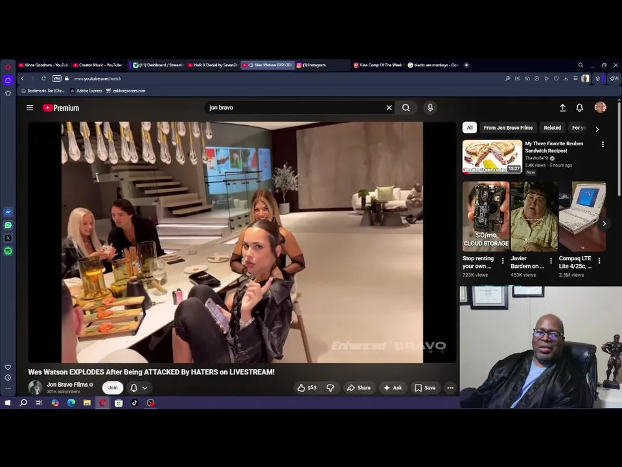Advance the Shorts shelf with next arrow
Viewport: 622px width, 467px height.
(604, 224)
